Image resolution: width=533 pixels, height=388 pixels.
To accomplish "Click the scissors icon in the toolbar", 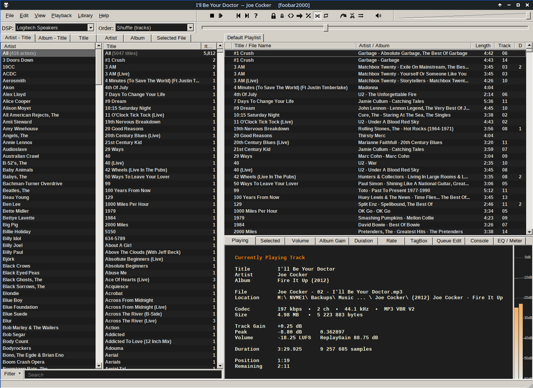I will (352, 16).
